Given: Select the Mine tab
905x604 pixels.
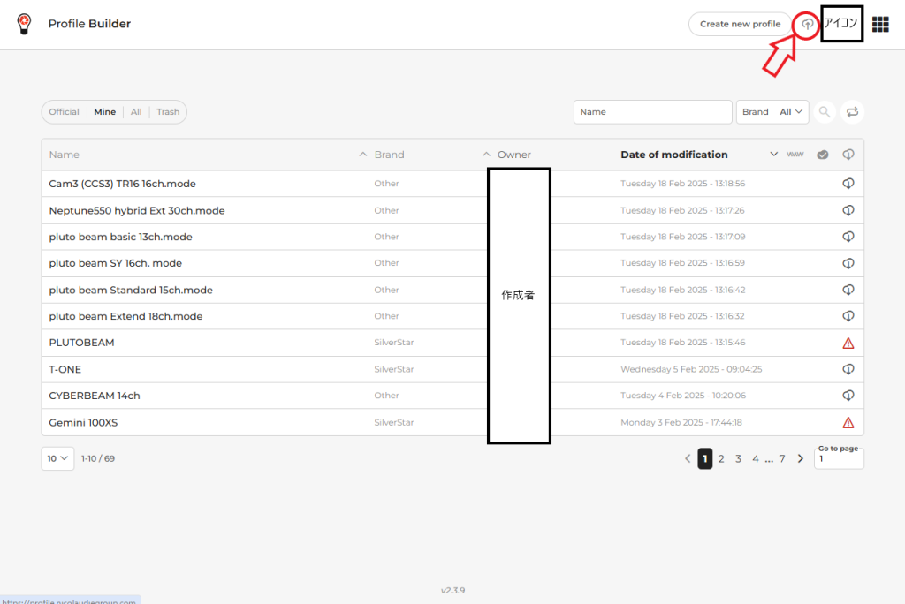Looking at the screenshot, I should (x=105, y=112).
